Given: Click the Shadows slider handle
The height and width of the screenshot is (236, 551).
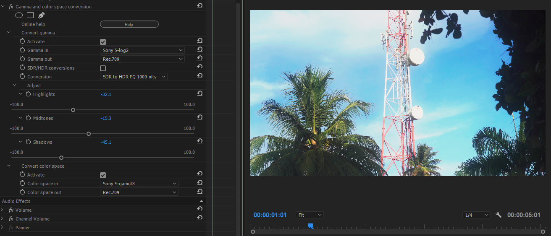Looking at the screenshot, I should pos(61,158).
